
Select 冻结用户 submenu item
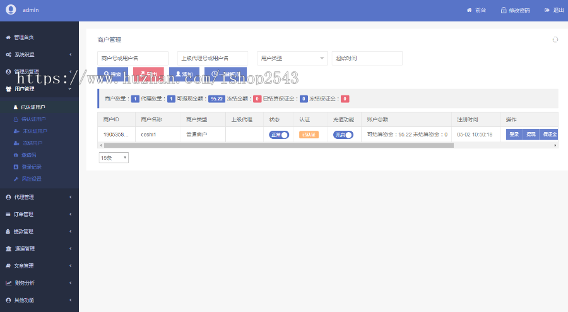pos(39,143)
